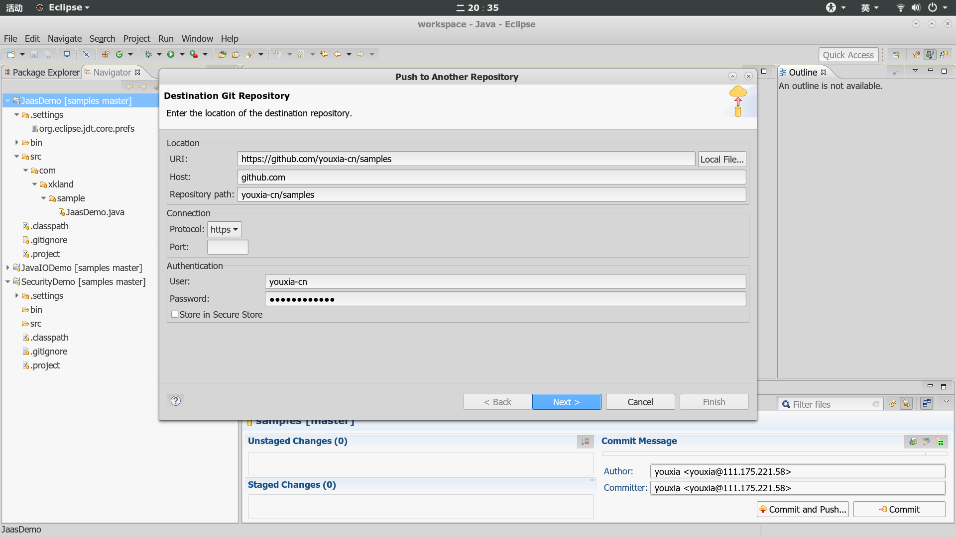Open a Terminal from the toolbar
Viewport: 956px width, 537px height.
click(x=67, y=54)
